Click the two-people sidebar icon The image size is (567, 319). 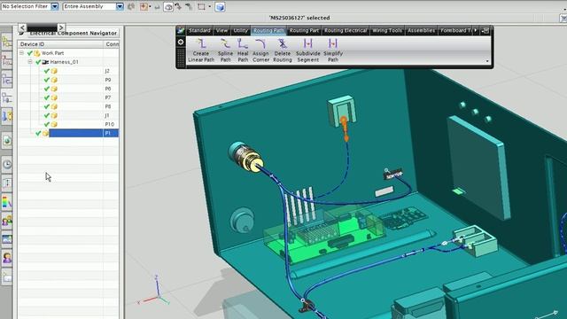[x=7, y=221]
